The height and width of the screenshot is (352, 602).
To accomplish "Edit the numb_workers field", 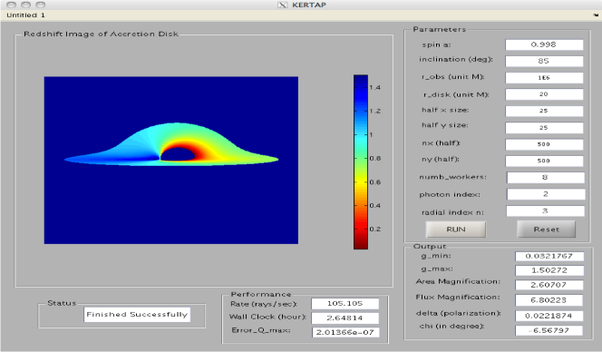I will [546, 178].
